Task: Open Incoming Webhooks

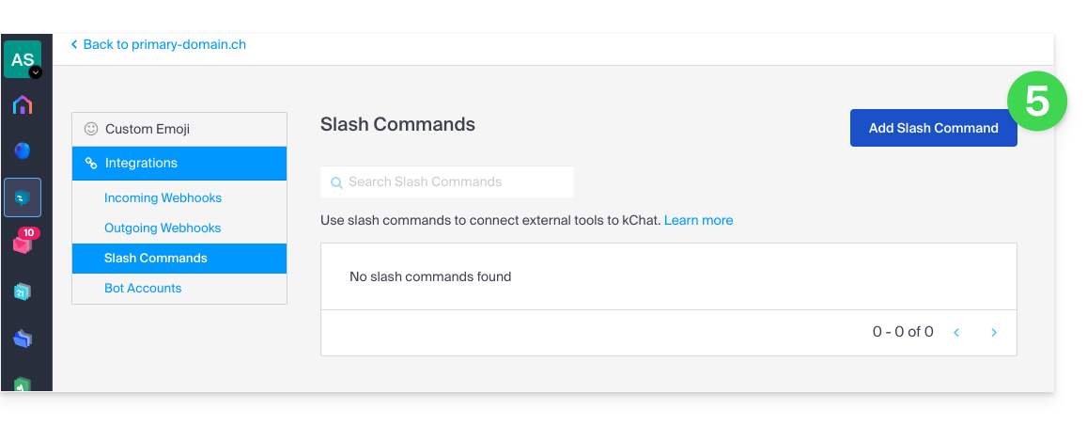Action: coord(163,197)
